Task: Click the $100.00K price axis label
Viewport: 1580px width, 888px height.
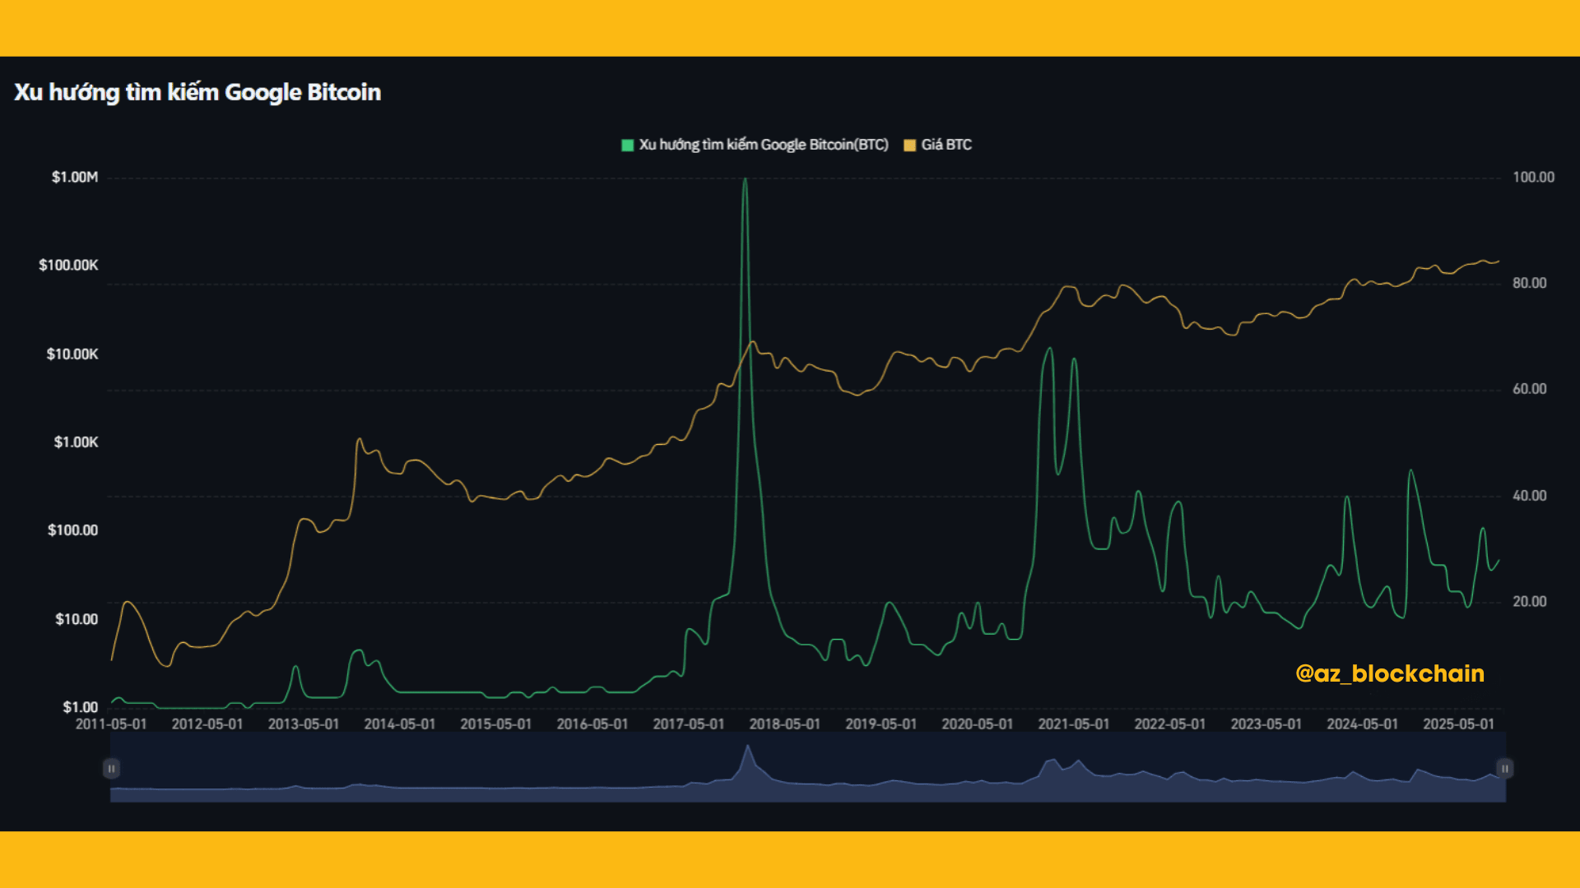Action: point(68,265)
